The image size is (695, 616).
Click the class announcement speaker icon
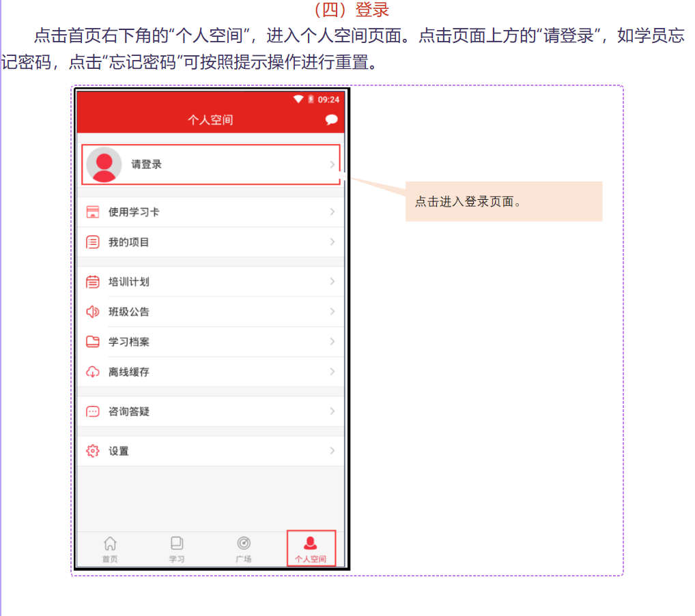click(93, 312)
